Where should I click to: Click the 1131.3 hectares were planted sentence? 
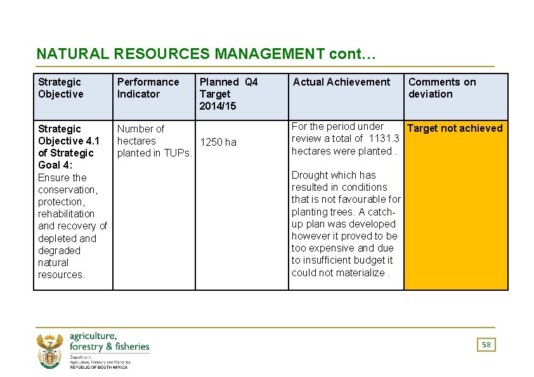(x=345, y=139)
